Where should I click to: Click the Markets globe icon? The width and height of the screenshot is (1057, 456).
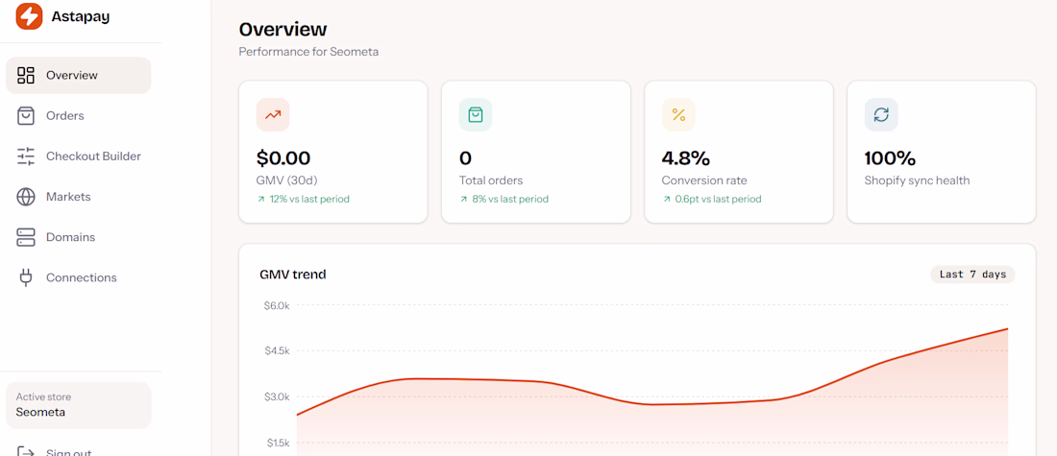point(26,197)
